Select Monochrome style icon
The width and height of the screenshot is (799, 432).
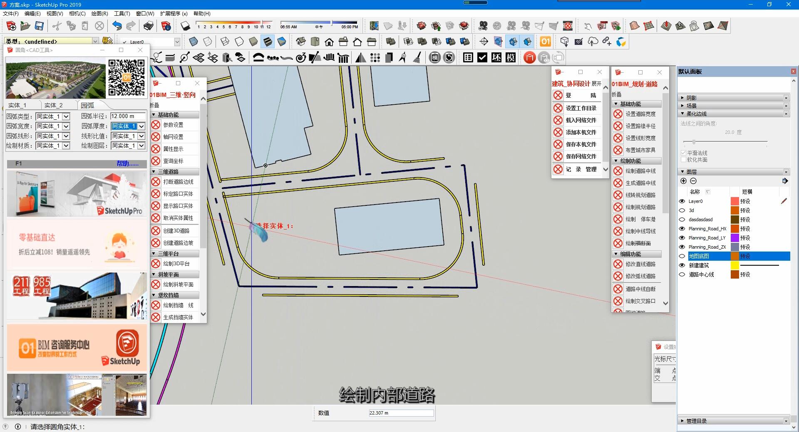click(x=282, y=42)
